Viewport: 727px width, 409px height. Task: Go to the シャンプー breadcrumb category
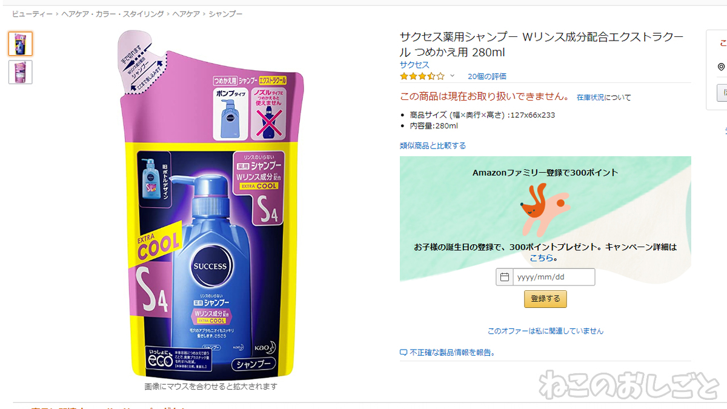(226, 13)
